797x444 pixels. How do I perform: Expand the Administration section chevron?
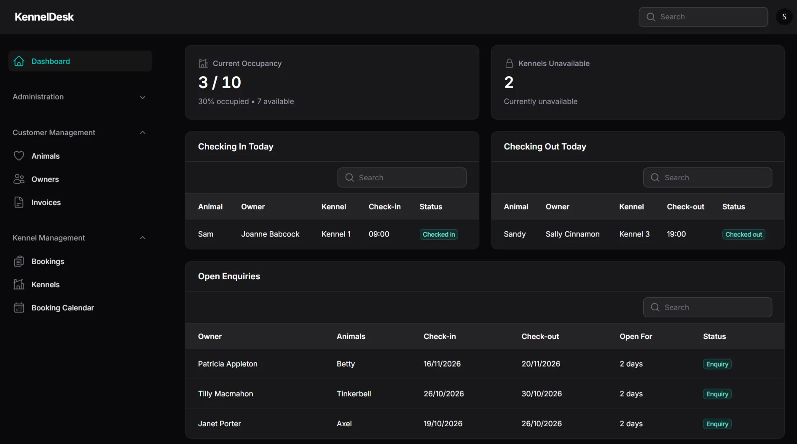(x=142, y=97)
